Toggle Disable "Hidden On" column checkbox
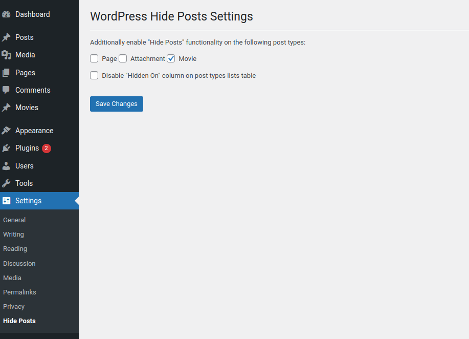The height and width of the screenshot is (339, 469). (x=94, y=75)
